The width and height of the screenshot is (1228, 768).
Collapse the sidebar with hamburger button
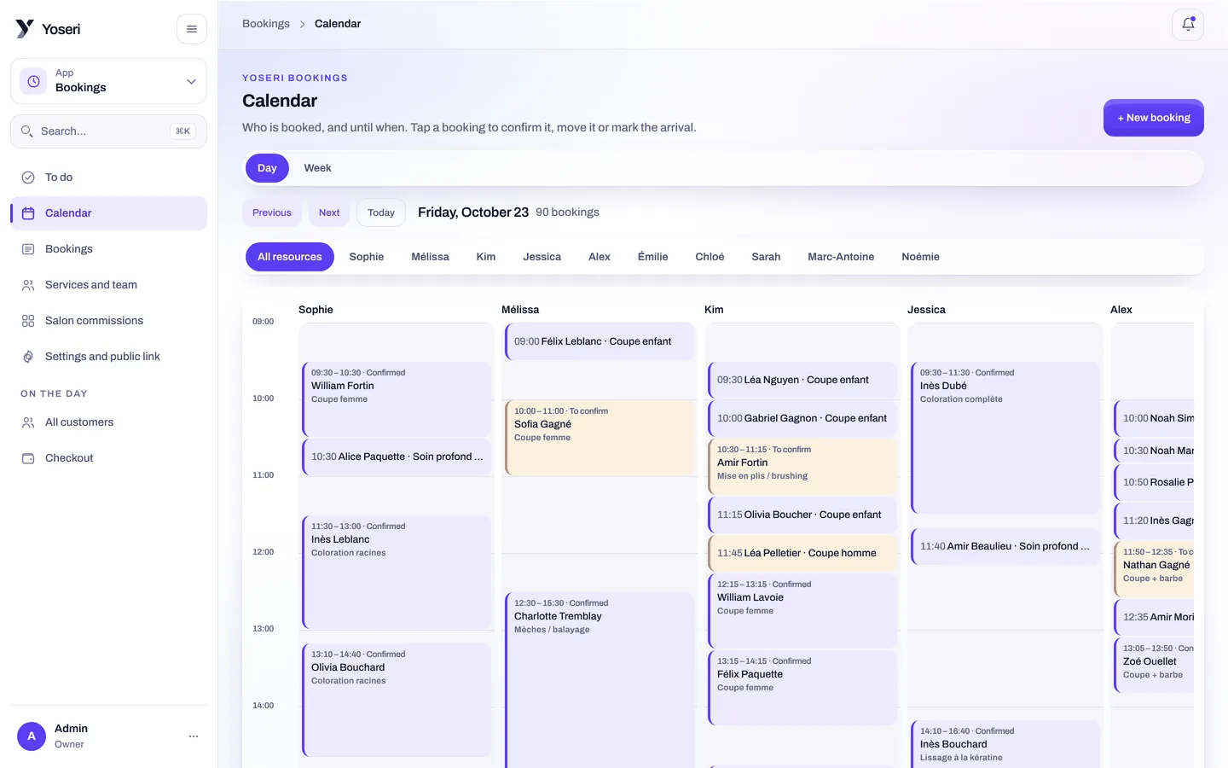[x=192, y=29]
